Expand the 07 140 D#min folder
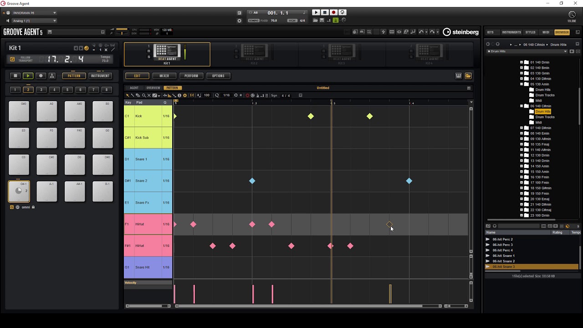 pos(522,128)
